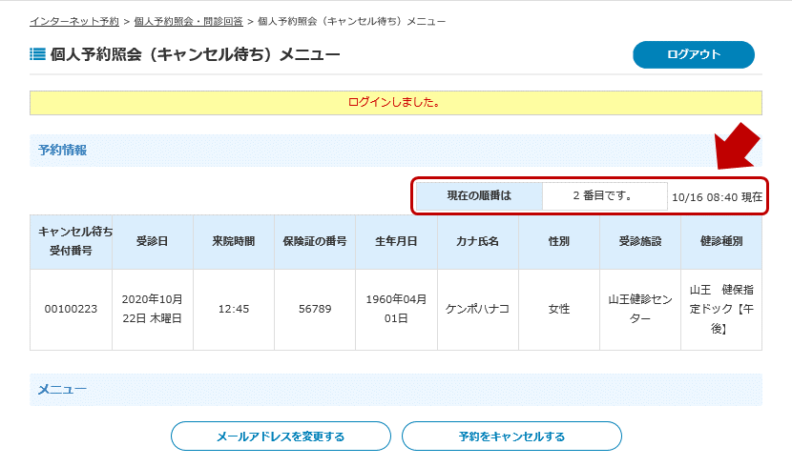Click the カナ氏名 column header
The width and height of the screenshot is (792, 467).
(477, 241)
